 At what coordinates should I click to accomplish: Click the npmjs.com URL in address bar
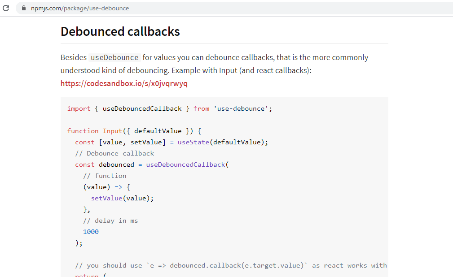(x=80, y=8)
